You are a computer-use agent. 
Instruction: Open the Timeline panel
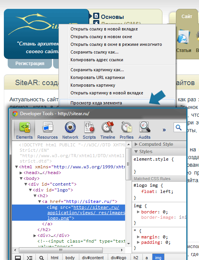click(108, 130)
